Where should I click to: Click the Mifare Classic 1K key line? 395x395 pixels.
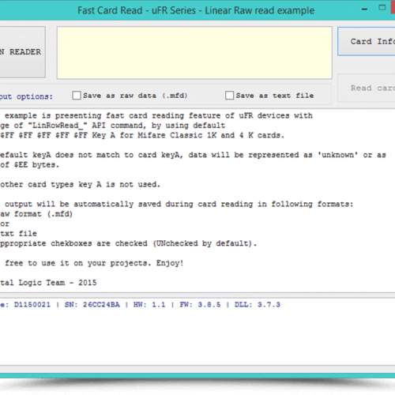tap(142, 135)
